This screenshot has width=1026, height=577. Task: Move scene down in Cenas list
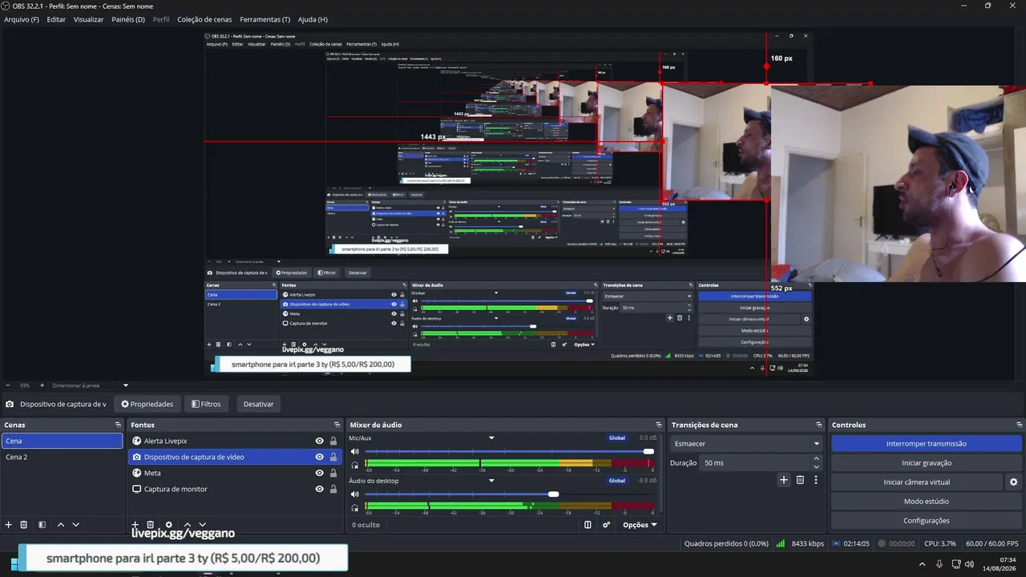tap(75, 525)
